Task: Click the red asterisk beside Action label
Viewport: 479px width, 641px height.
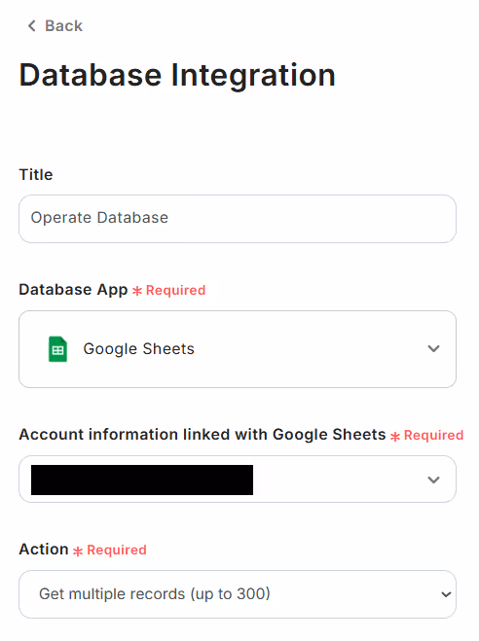Action: tap(78, 552)
